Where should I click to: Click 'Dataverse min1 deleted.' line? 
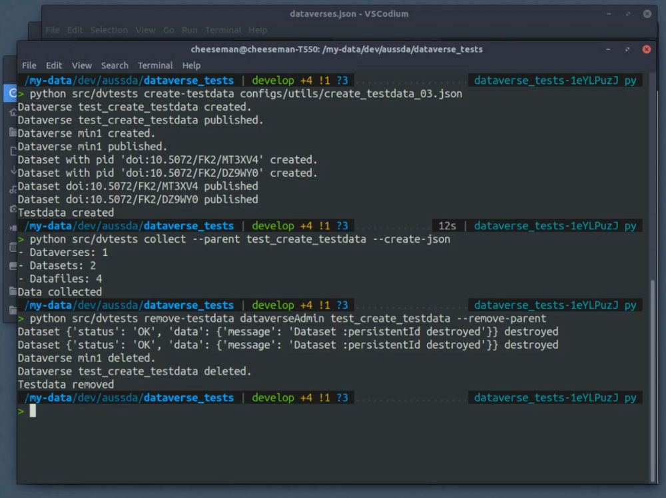click(x=87, y=358)
